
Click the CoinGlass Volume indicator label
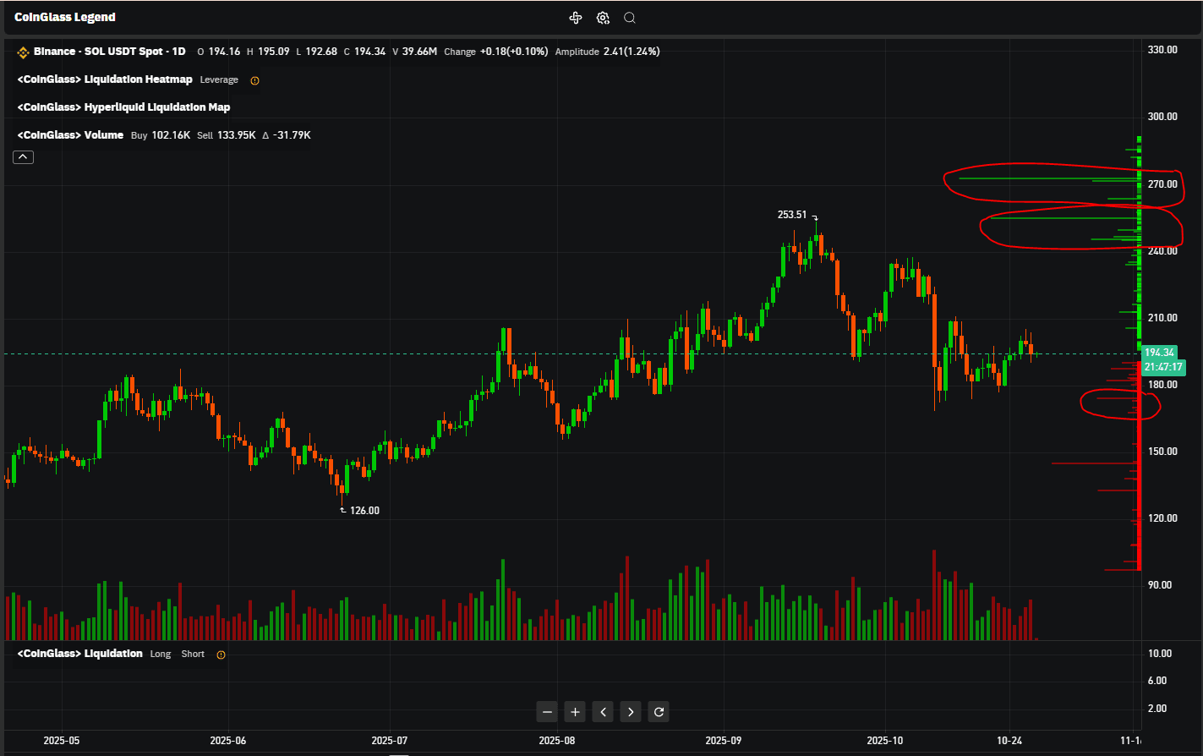pos(70,135)
